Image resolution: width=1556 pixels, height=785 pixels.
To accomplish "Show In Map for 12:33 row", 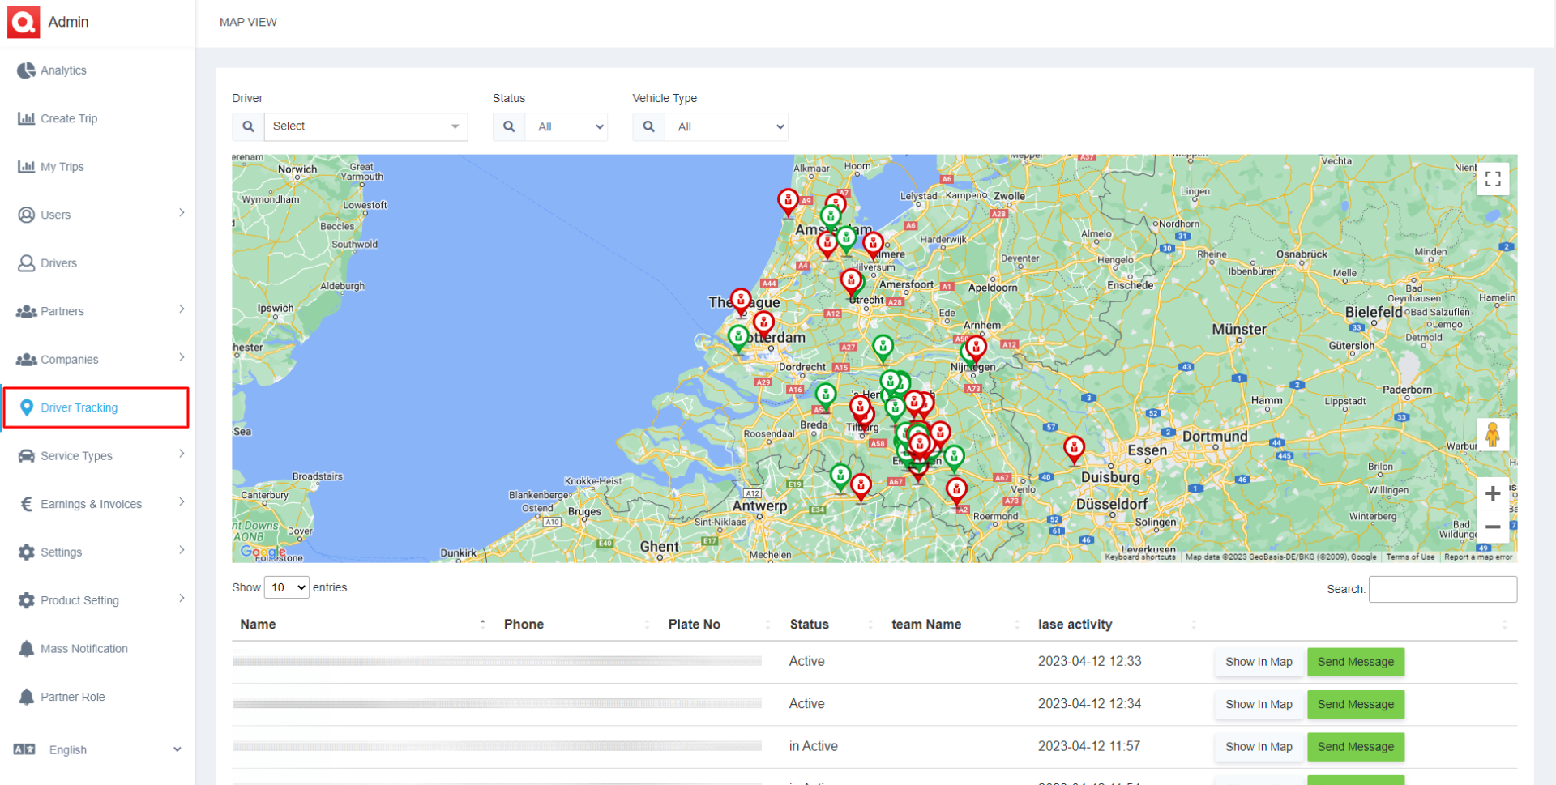I will [1259, 662].
